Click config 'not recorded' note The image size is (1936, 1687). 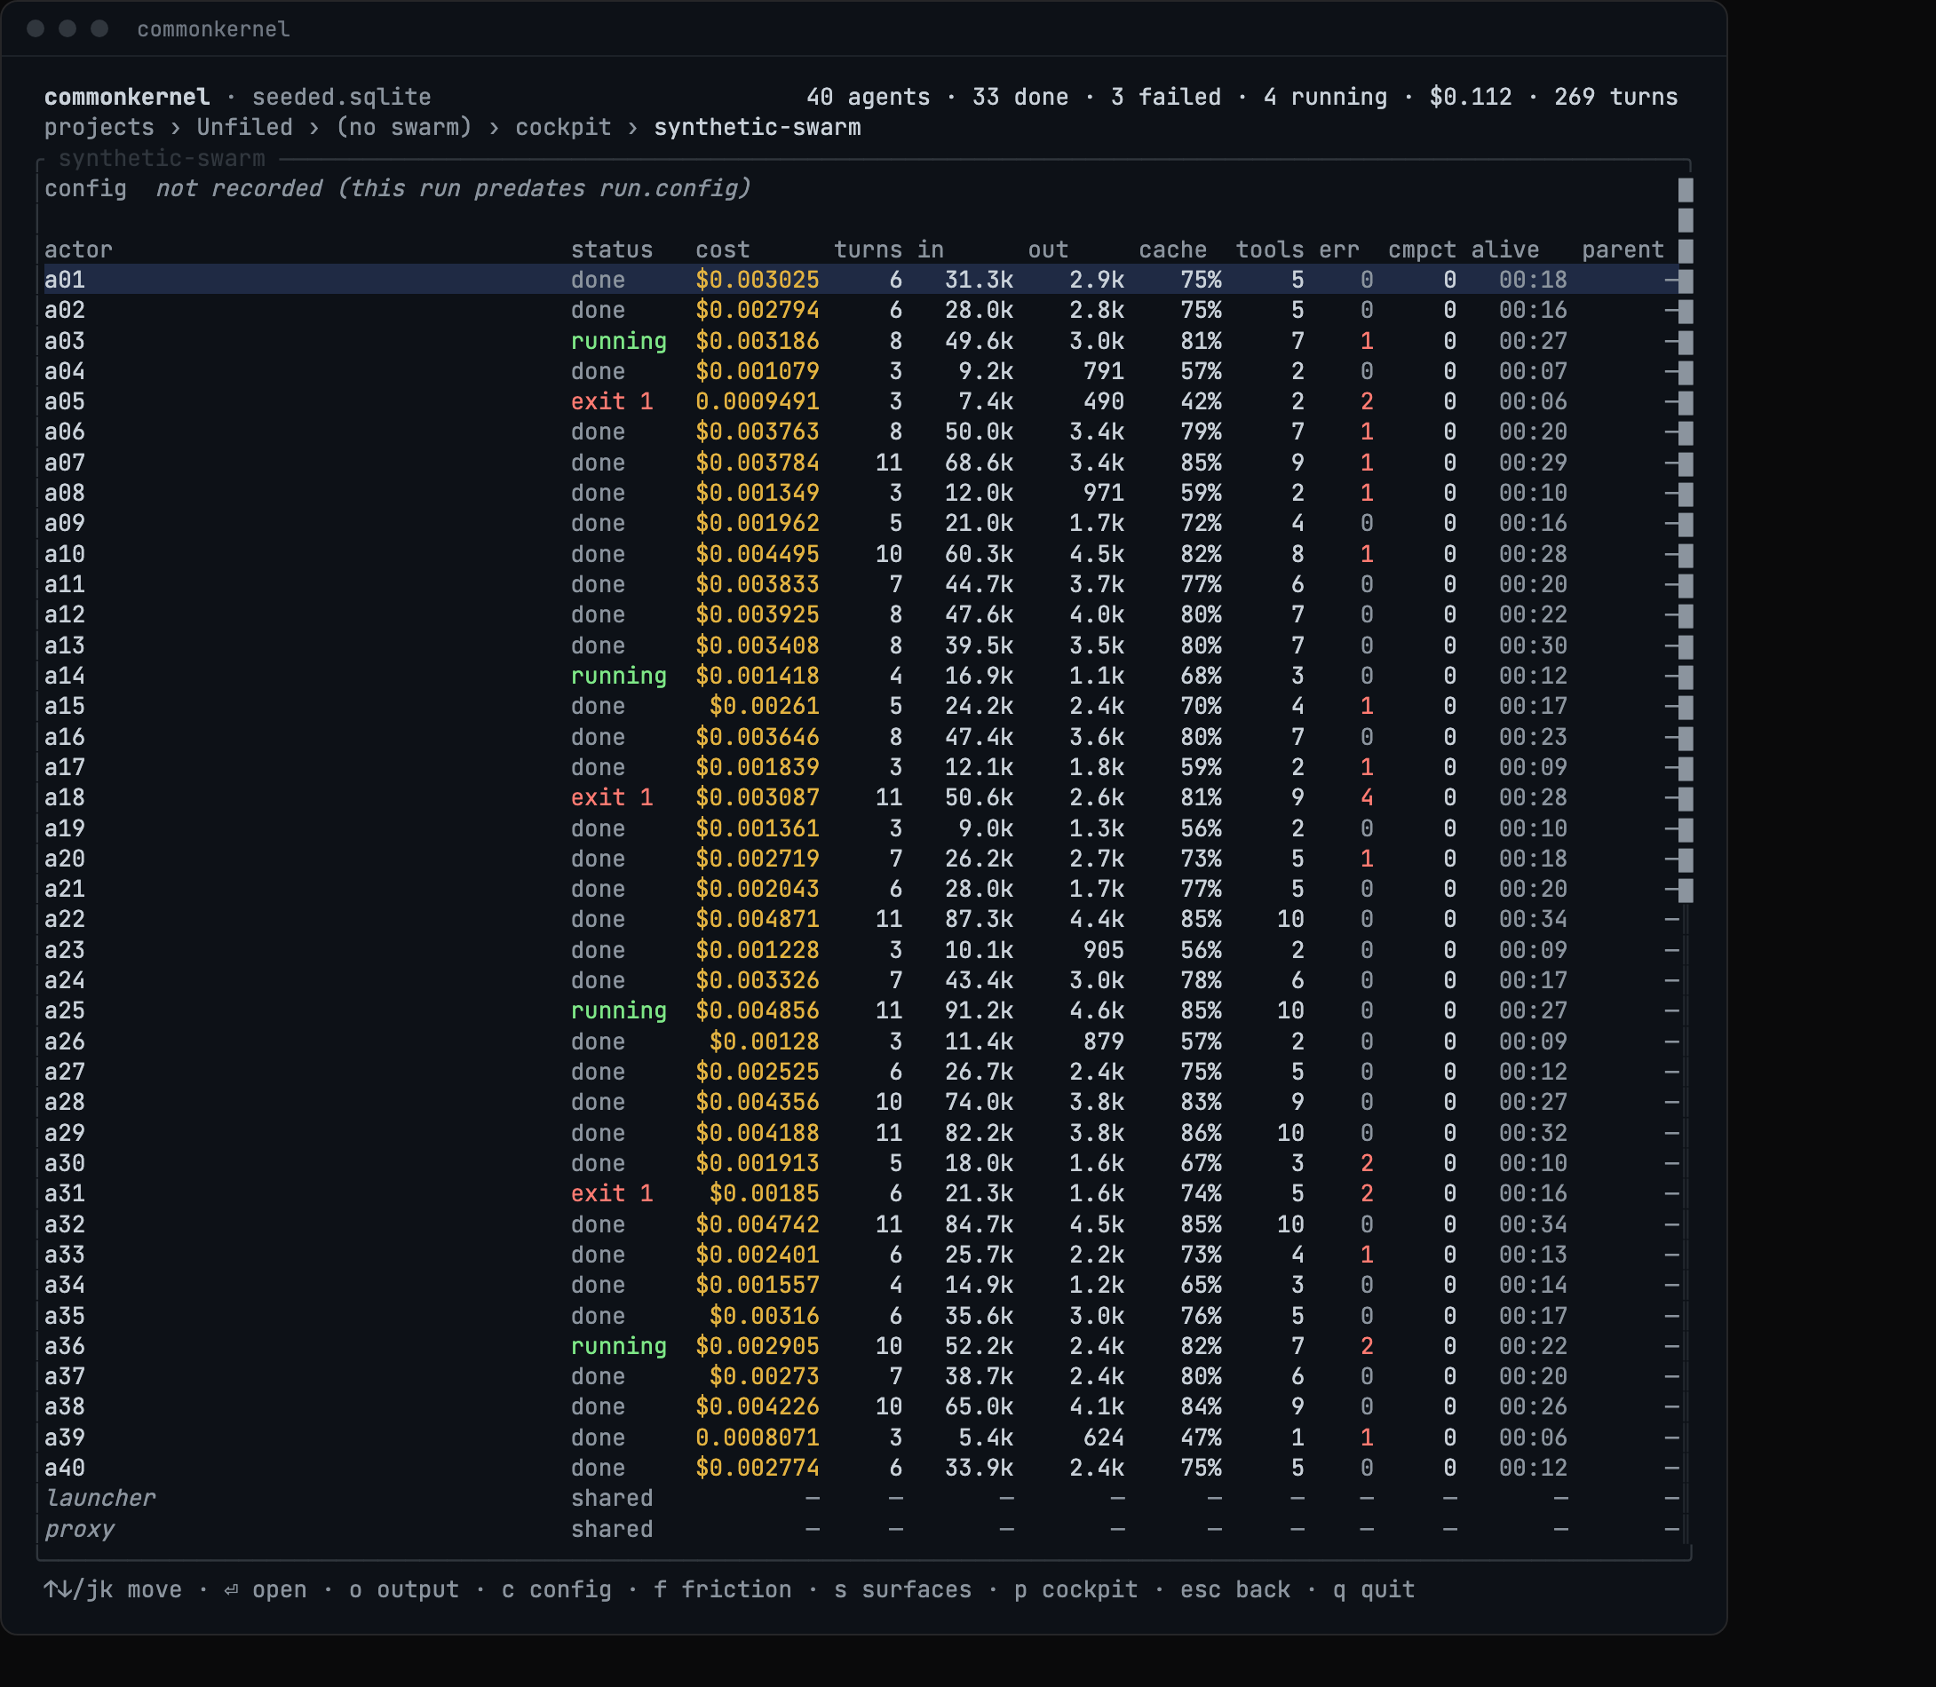pos(453,188)
